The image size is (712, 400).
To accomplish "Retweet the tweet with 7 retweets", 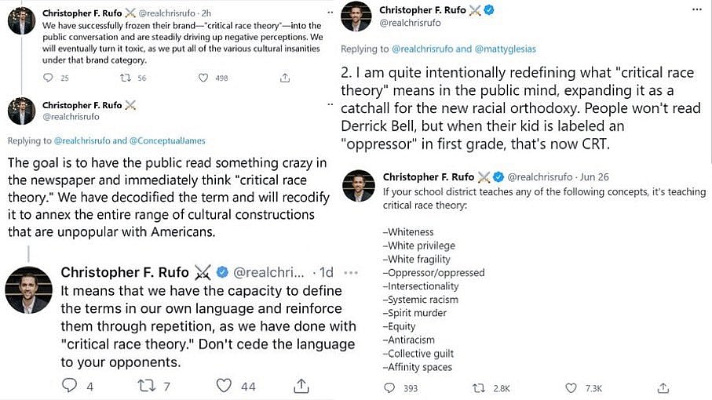I will pyautogui.click(x=147, y=385).
